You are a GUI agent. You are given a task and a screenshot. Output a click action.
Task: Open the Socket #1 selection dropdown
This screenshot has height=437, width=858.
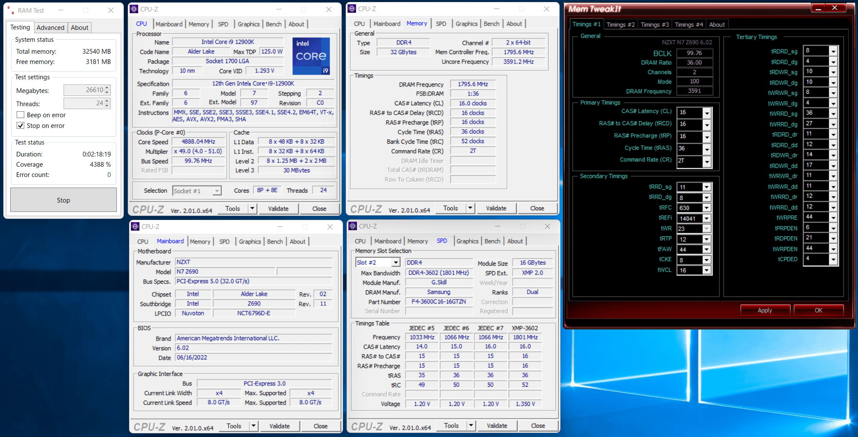(217, 191)
